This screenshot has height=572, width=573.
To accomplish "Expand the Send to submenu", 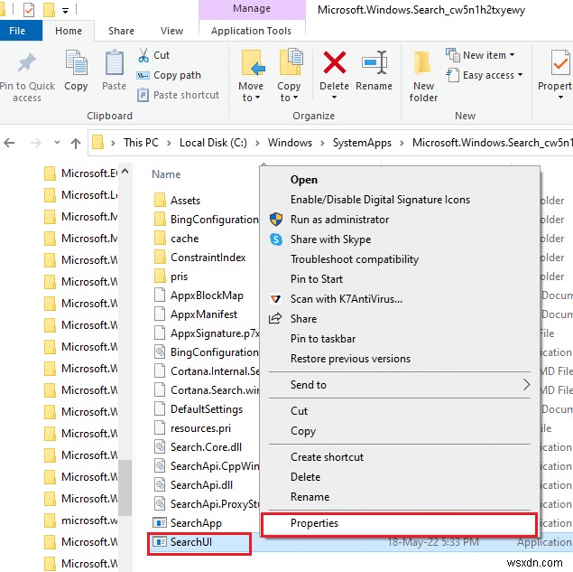I will pyautogui.click(x=399, y=385).
